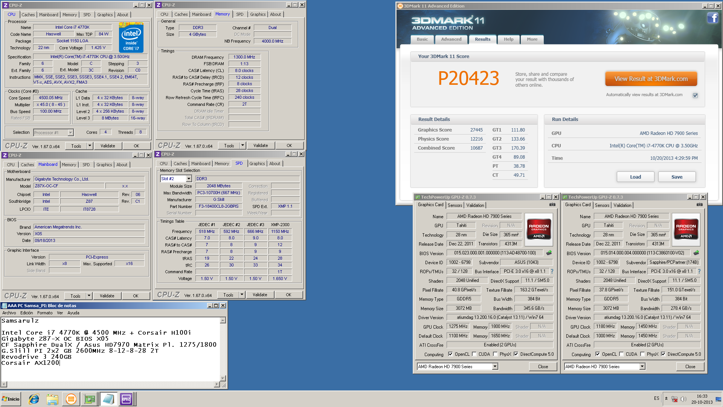Click Close button in left GPU-Z window

[543, 366]
